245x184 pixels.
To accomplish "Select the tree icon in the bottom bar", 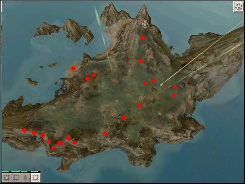I will [26, 178].
